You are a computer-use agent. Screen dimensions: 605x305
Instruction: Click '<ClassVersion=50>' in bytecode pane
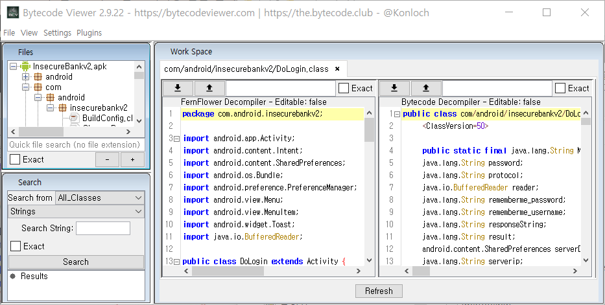[455, 126]
